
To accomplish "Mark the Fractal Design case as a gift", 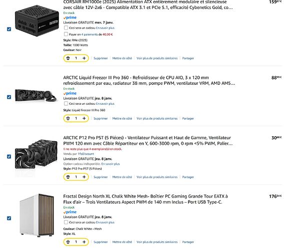I will (66, 222).
